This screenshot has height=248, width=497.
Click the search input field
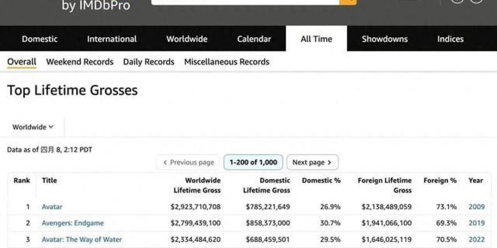pyautogui.click(x=245, y=2)
